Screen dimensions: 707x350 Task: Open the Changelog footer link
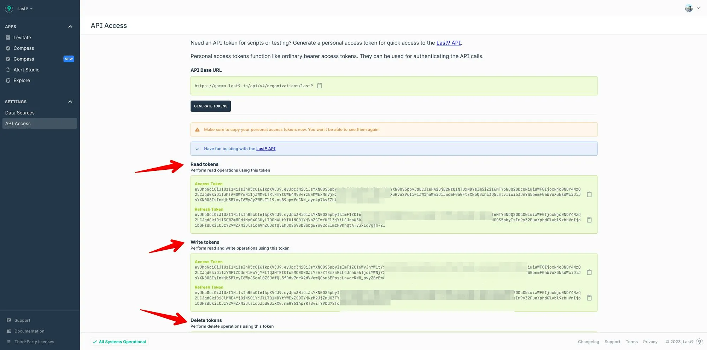pos(589,342)
